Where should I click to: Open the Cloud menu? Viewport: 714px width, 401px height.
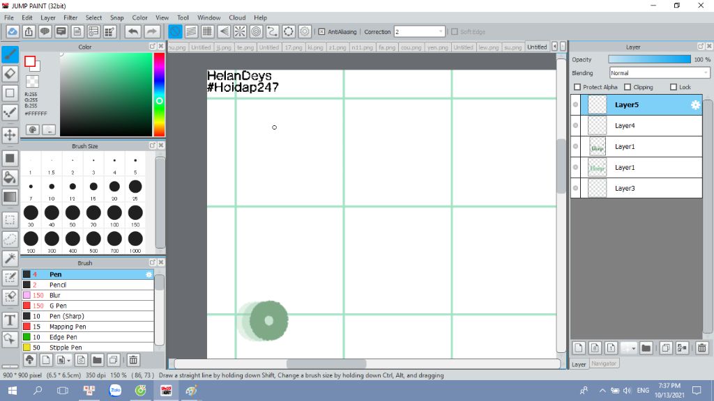click(x=237, y=17)
